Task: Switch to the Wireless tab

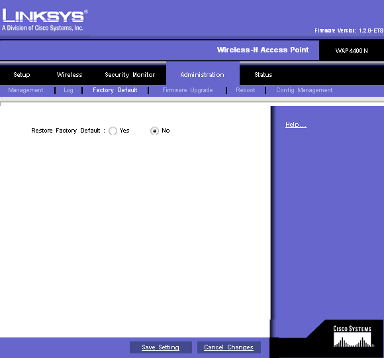Action: coord(70,74)
